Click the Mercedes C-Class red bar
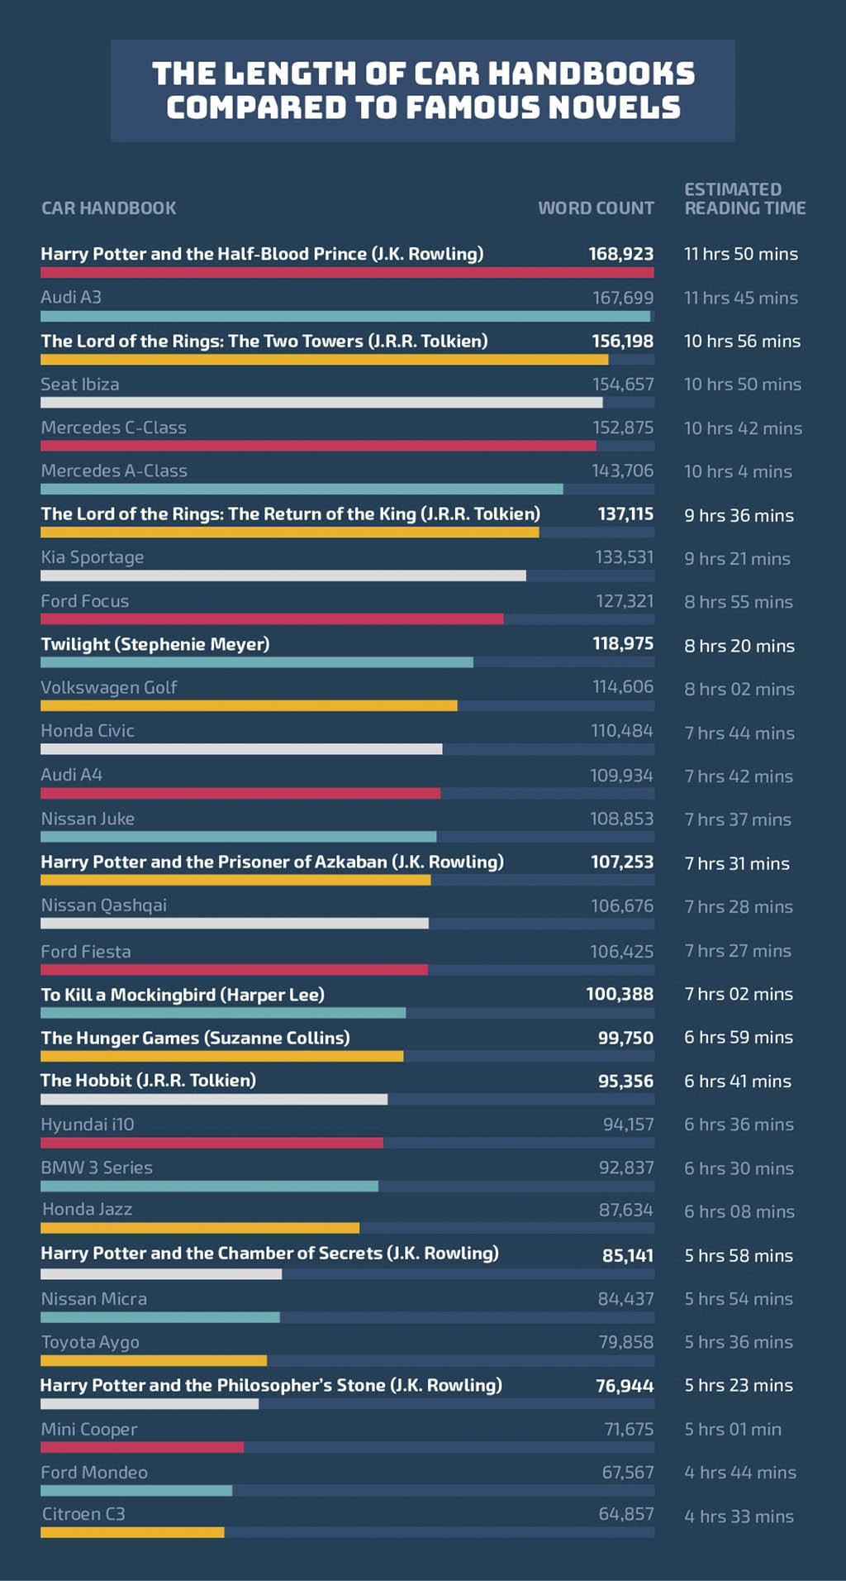 click(318, 446)
